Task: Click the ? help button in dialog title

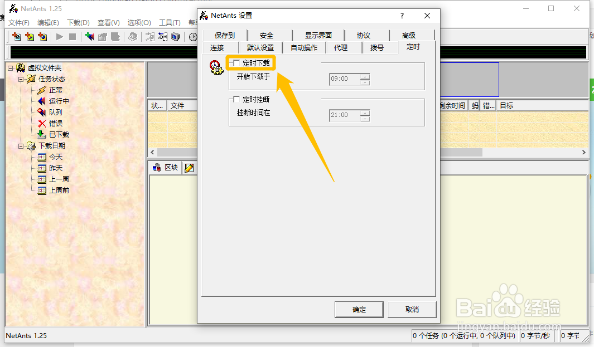Action: [x=402, y=16]
